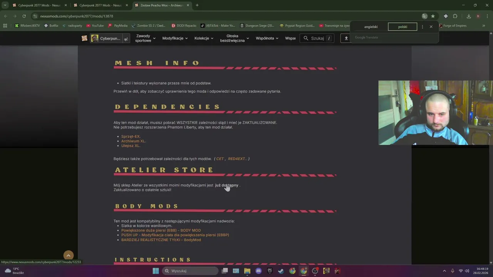Go back with the browser back arrow
The height and width of the screenshot is (277, 493).
point(5,16)
